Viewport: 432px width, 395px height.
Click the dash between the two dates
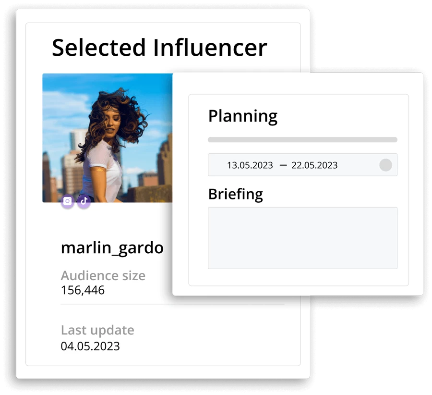point(283,165)
